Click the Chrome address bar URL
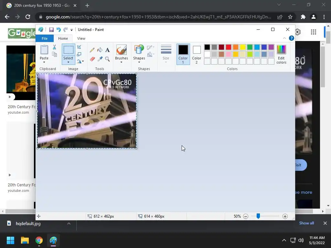Screen dimensions: 331x248 [x=158, y=17]
